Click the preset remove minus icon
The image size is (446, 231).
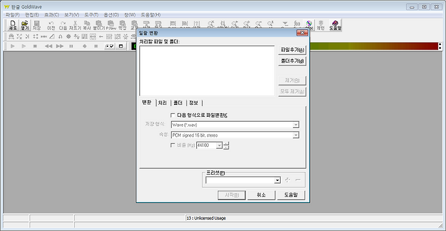click(x=298, y=180)
